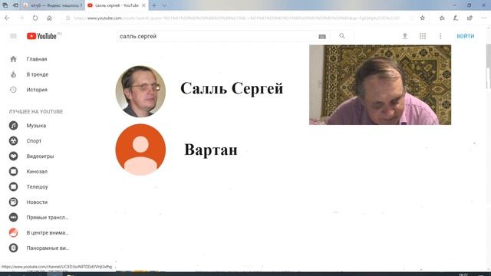491x276 pixels.
Task: Add page to favorites star icon
Action: [x=422, y=18]
